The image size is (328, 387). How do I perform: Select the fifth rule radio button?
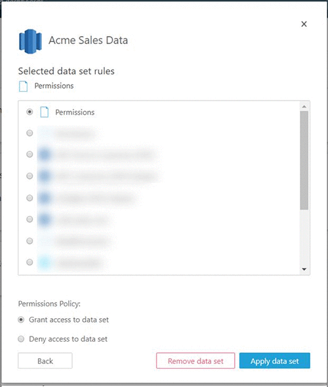pos(30,198)
